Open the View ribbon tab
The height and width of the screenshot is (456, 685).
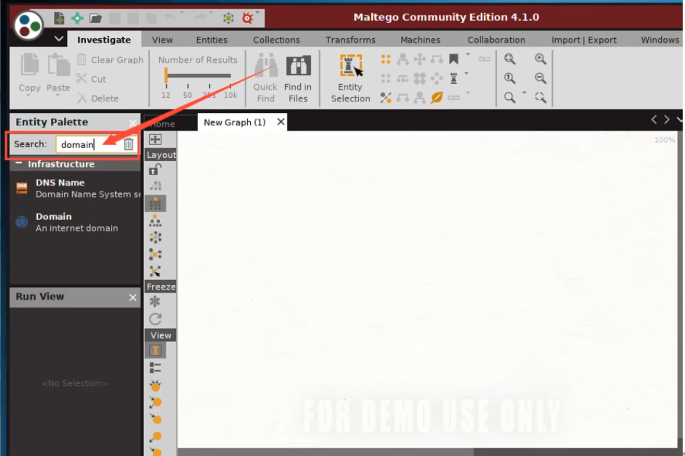point(162,40)
